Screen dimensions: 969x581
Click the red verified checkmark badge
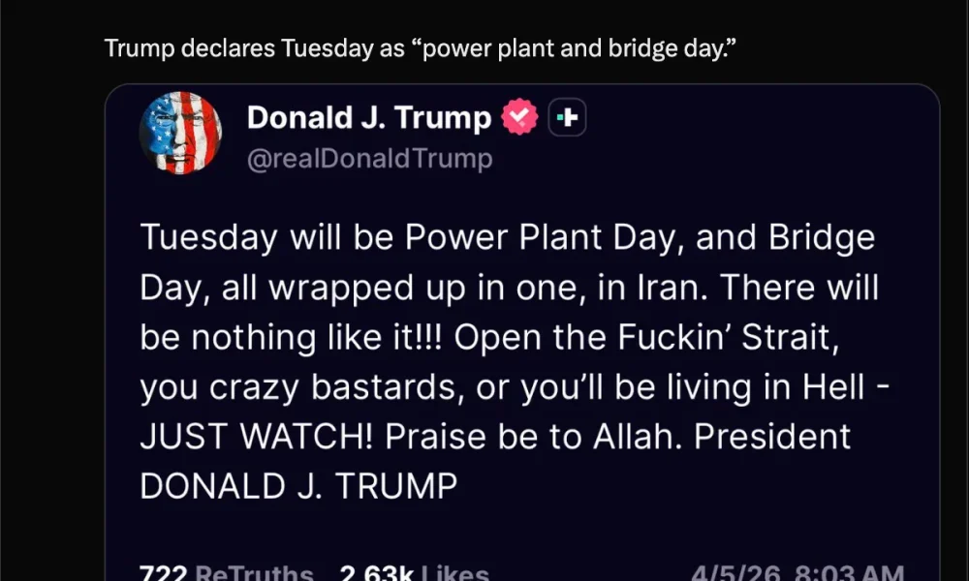click(x=519, y=118)
